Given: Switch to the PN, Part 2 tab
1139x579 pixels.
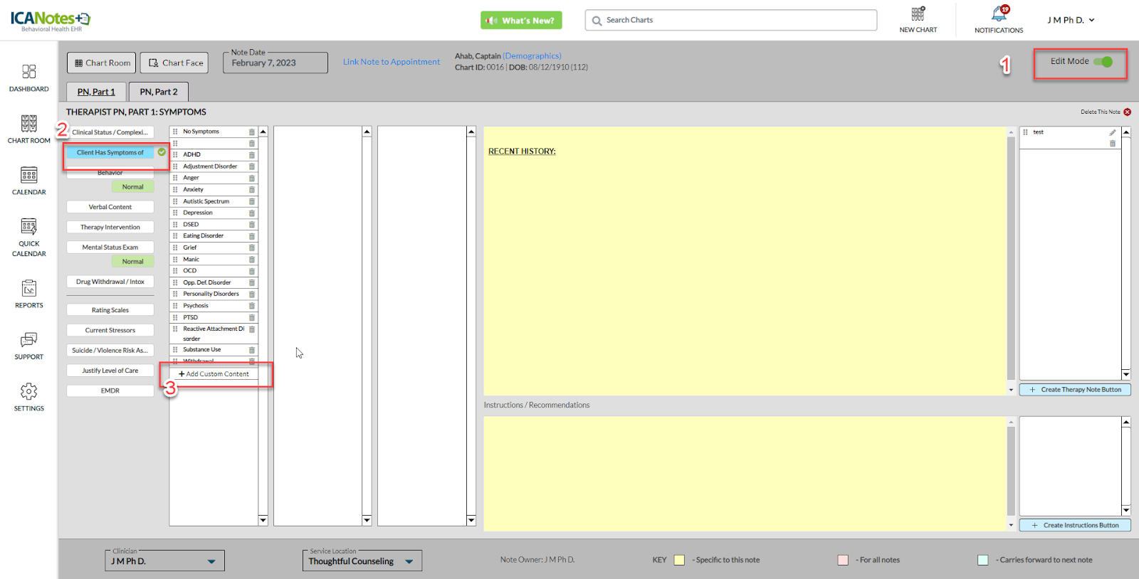Looking at the screenshot, I should [159, 92].
